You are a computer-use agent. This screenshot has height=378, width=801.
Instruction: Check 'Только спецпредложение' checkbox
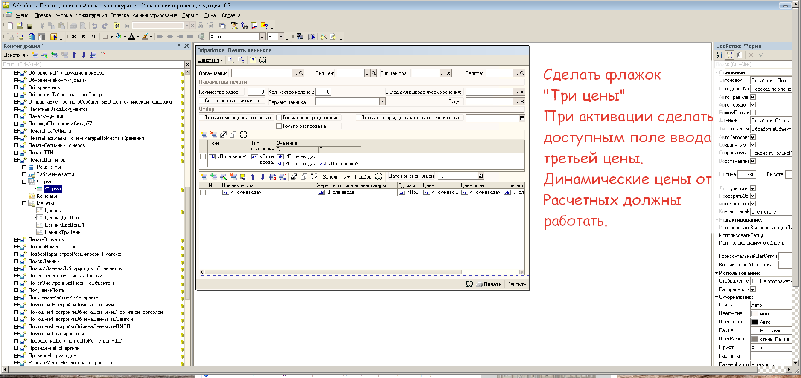[279, 118]
